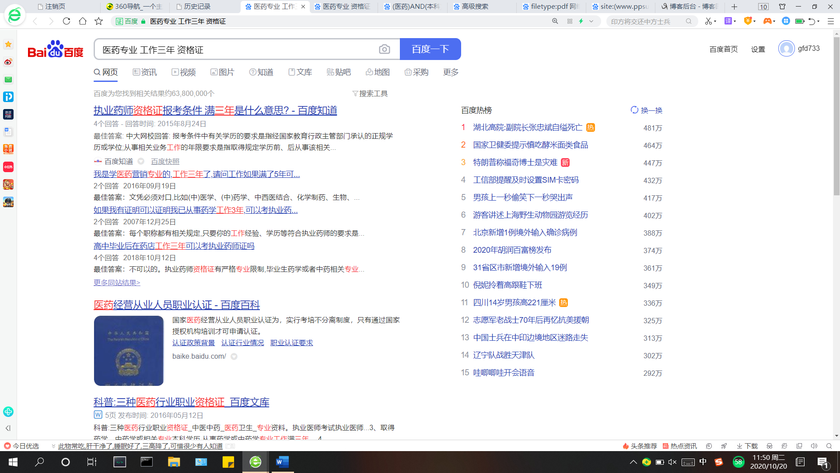Open the 更多同站结果 link
The height and width of the screenshot is (473, 840).
point(117,282)
